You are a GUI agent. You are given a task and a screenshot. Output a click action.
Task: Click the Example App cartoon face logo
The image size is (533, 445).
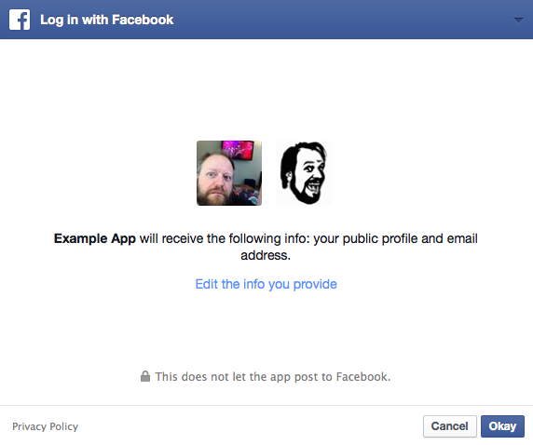303,173
